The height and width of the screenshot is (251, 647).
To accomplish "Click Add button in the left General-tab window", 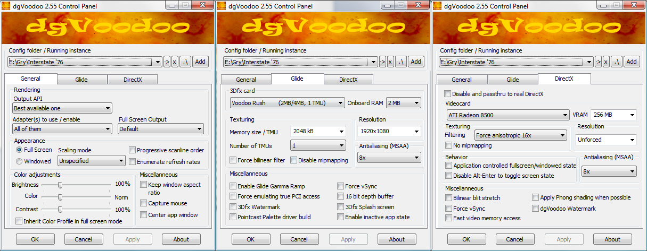I will coord(200,62).
